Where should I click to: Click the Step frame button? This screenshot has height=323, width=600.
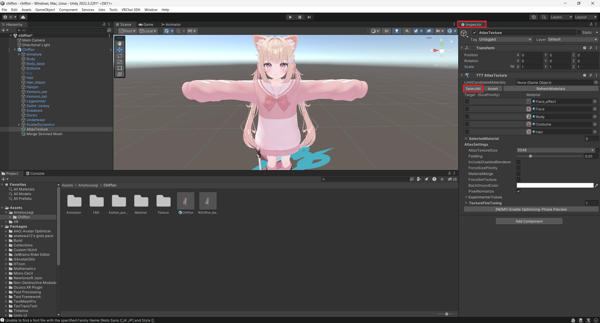click(309, 17)
